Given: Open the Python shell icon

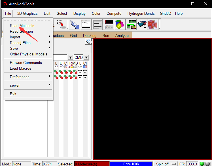Looking at the screenshot, I should tap(86, 24).
